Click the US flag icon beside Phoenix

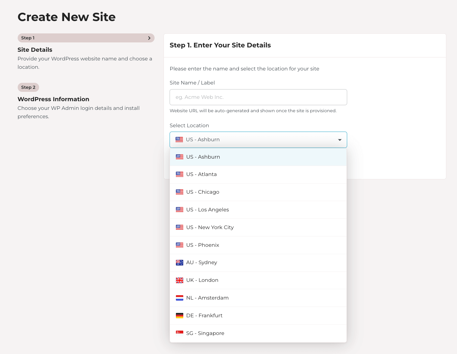point(180,245)
